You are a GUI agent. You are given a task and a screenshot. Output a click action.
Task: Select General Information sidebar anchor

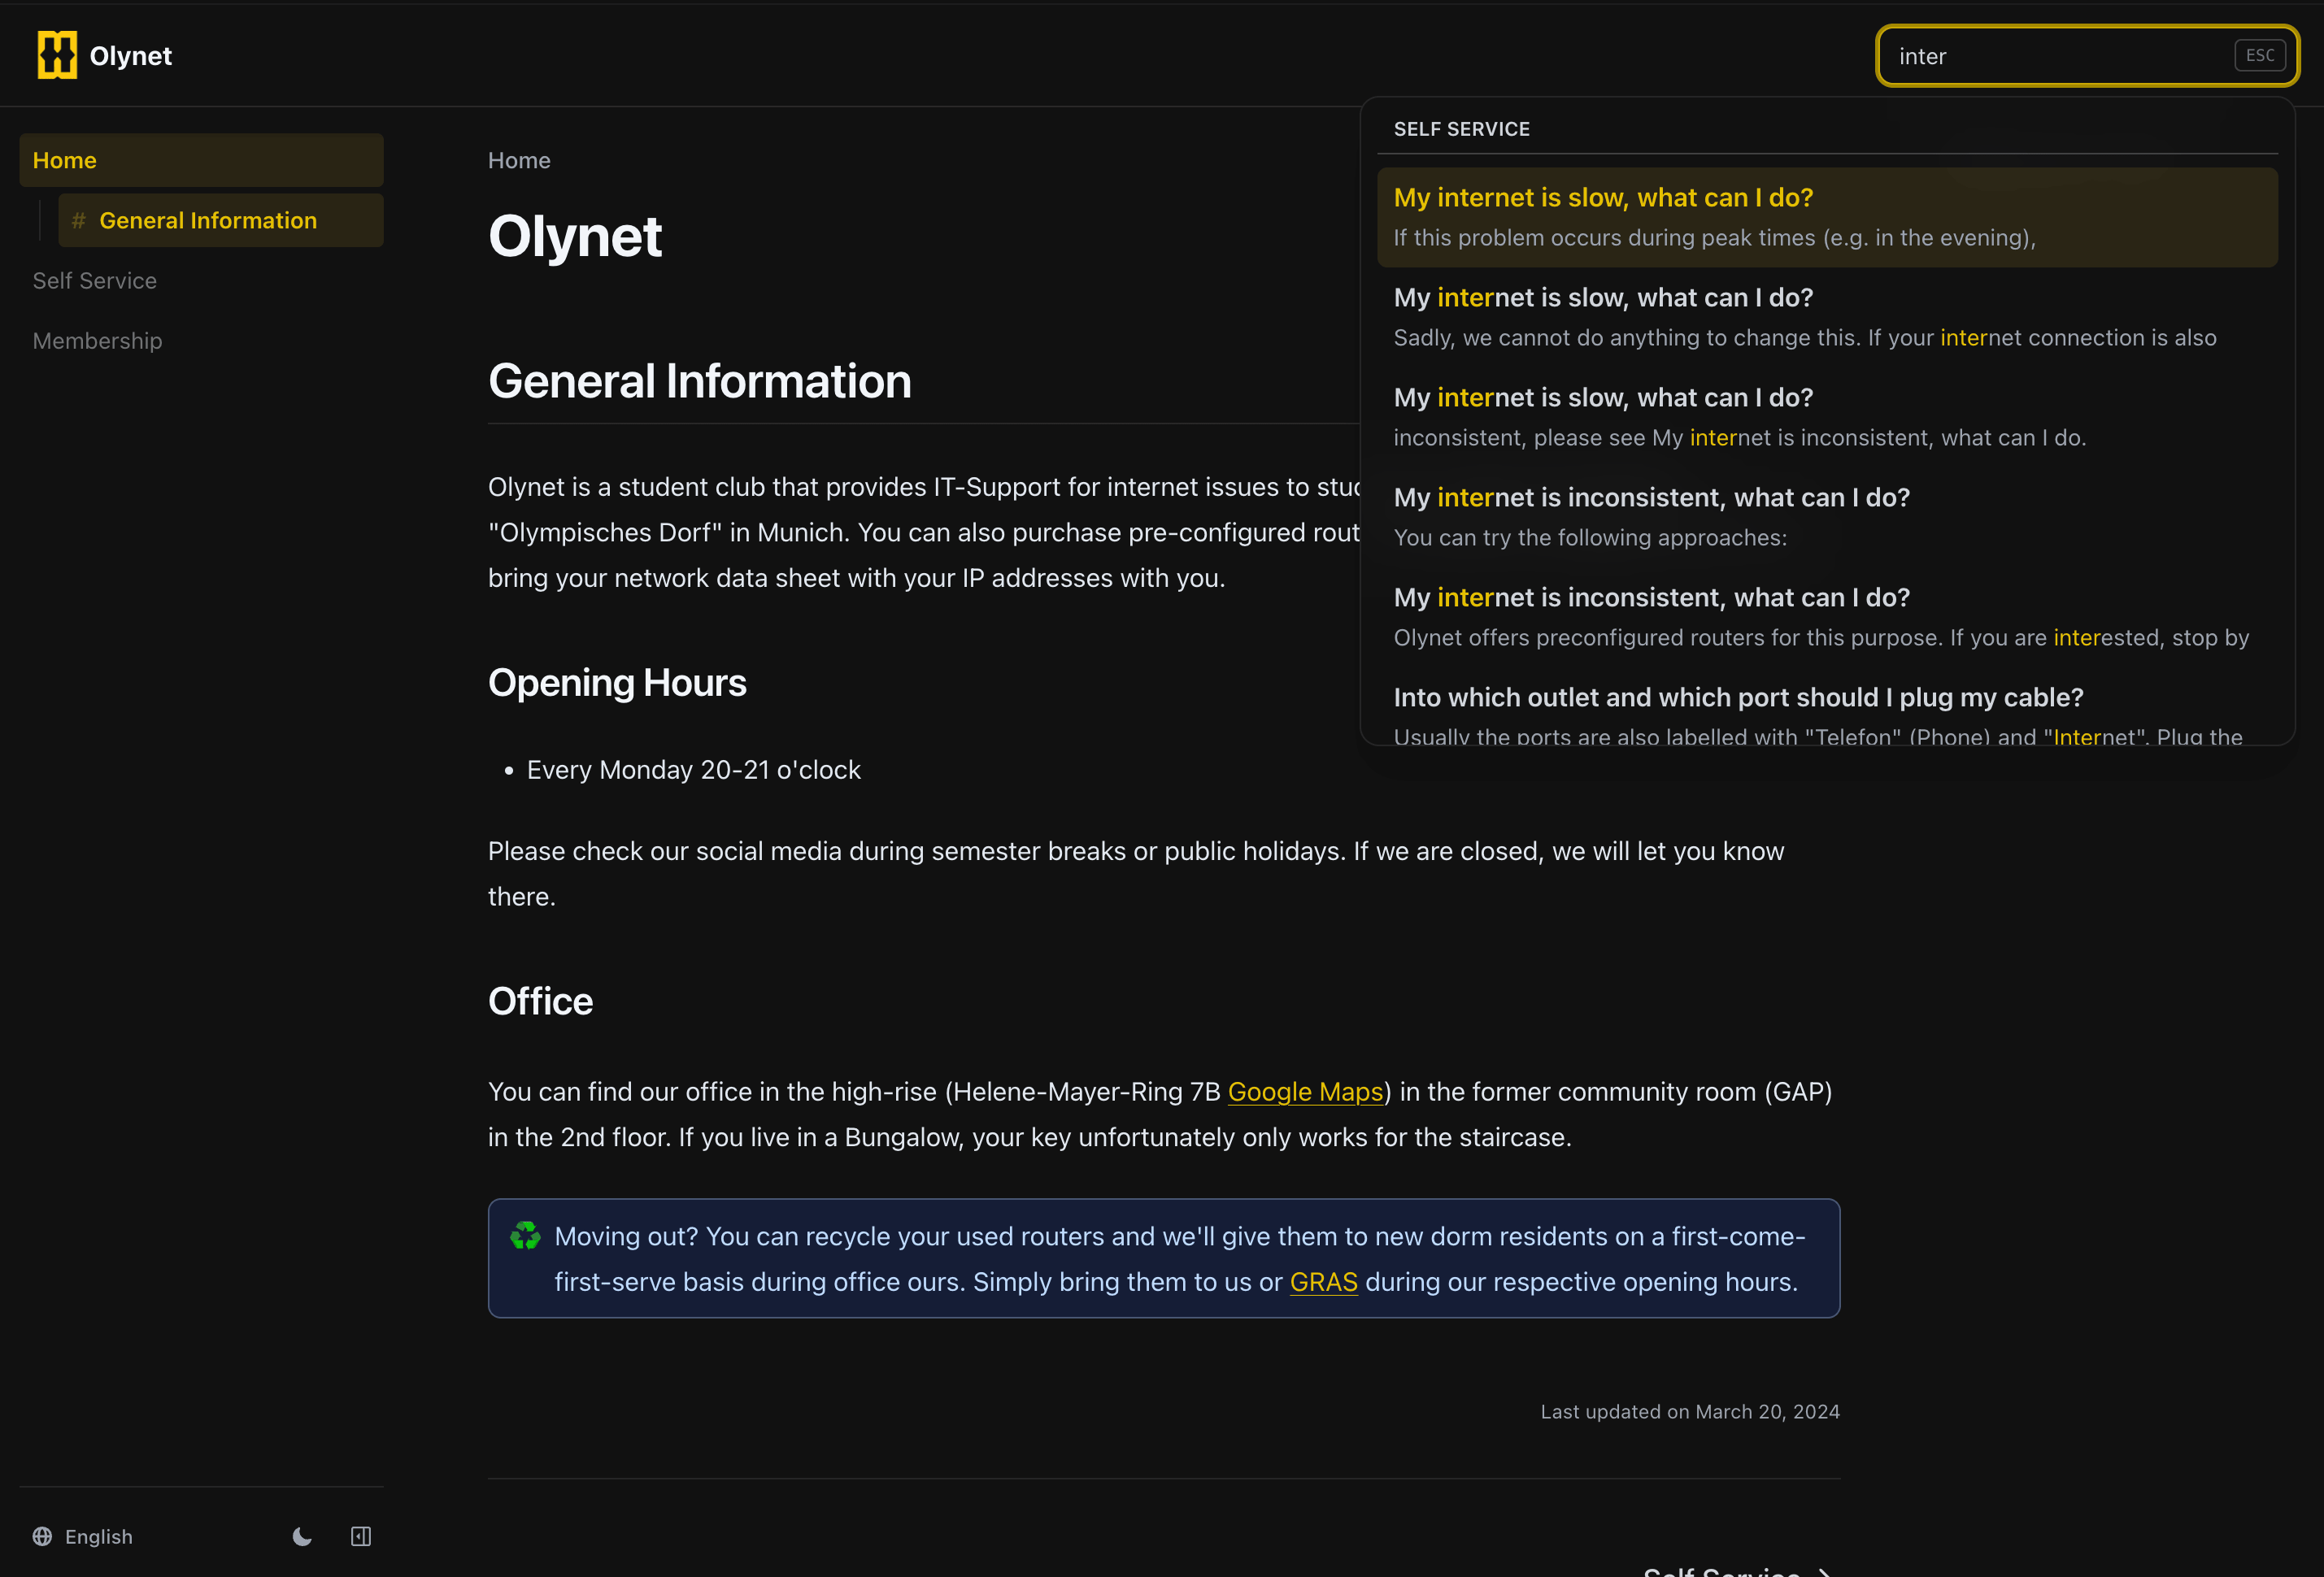tap(221, 219)
